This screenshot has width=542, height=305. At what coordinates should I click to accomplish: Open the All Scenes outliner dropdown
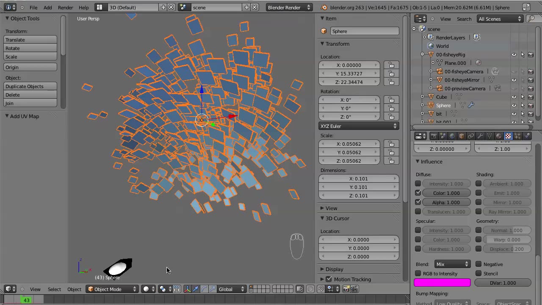[500, 19]
